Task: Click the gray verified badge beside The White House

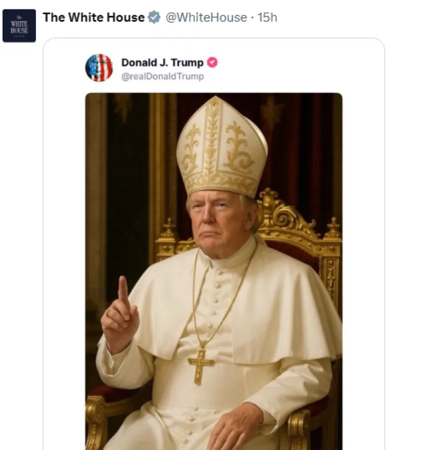Action: tap(154, 17)
